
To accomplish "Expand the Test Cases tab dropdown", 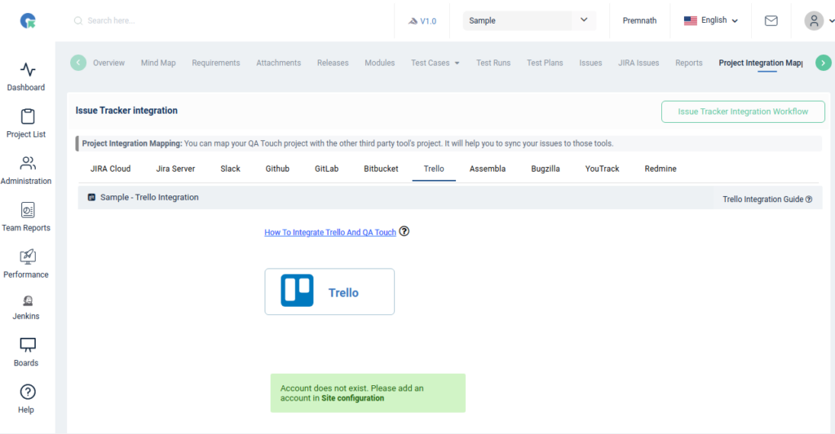I will pos(457,64).
